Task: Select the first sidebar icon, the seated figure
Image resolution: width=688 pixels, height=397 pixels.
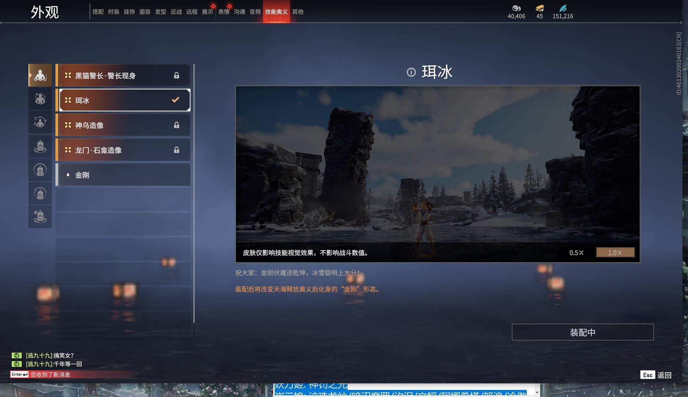Action: (x=40, y=75)
